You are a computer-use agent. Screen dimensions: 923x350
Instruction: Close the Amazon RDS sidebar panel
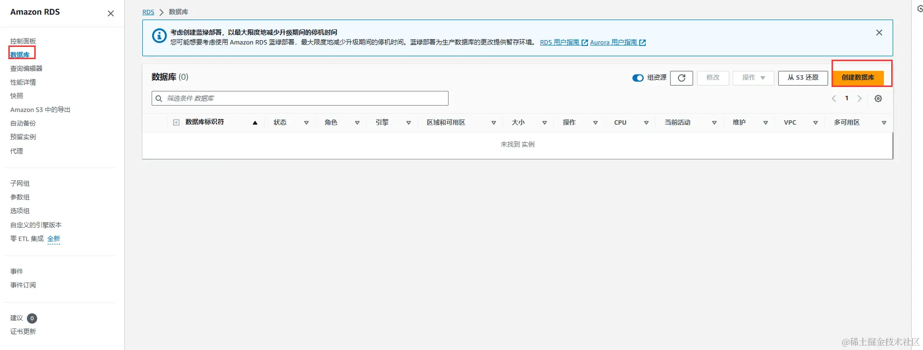(x=111, y=13)
